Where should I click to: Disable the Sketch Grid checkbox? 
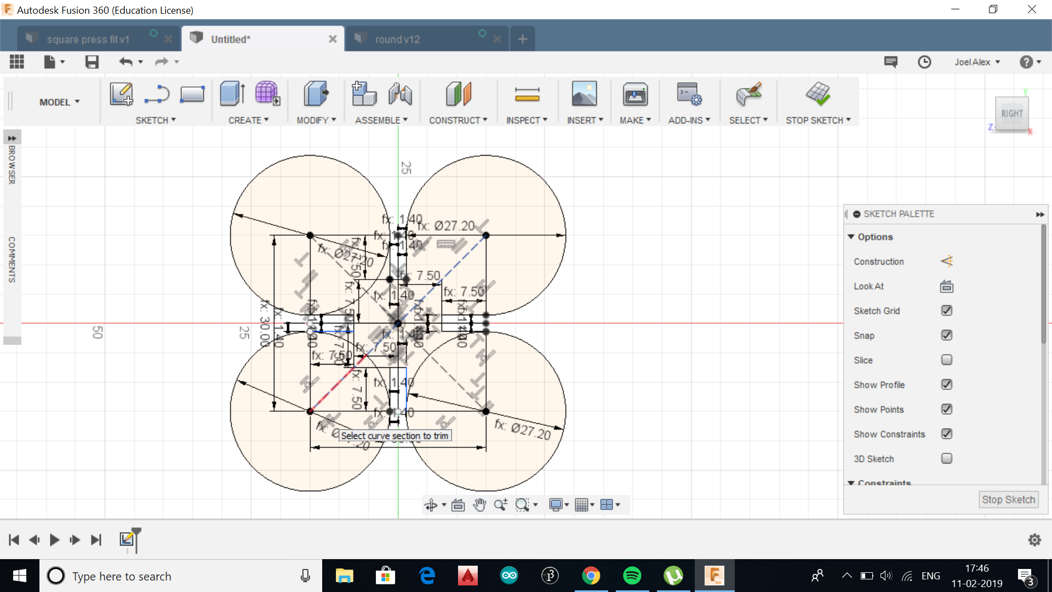point(946,311)
